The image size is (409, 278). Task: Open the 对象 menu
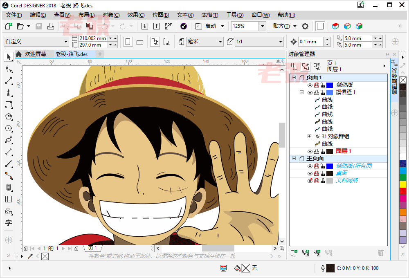(111, 15)
